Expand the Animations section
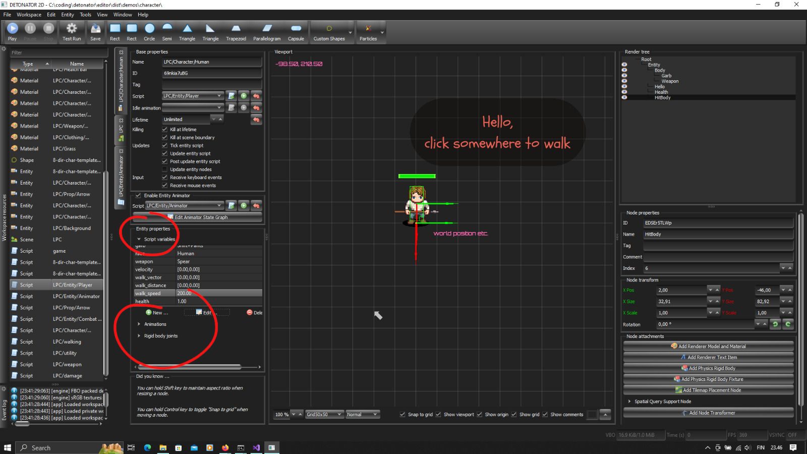The height and width of the screenshot is (454, 807). click(x=139, y=324)
